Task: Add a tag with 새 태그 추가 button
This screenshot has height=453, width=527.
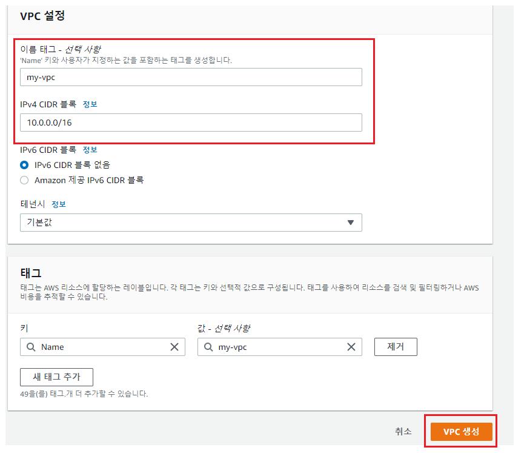Action: tap(56, 377)
